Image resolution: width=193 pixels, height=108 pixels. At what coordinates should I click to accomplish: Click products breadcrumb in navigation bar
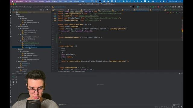(48, 7)
